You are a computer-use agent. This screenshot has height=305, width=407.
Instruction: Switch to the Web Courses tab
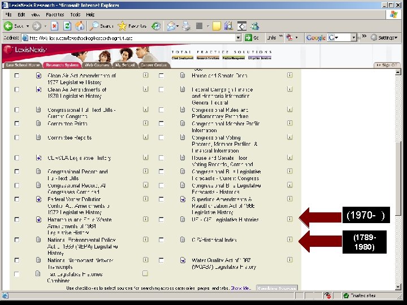tap(97, 65)
